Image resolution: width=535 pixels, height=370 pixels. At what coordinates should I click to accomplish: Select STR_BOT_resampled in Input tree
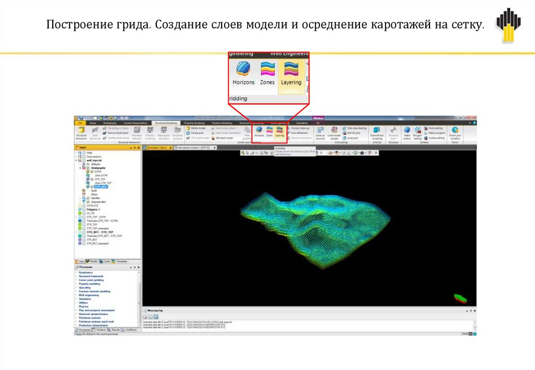click(x=98, y=244)
